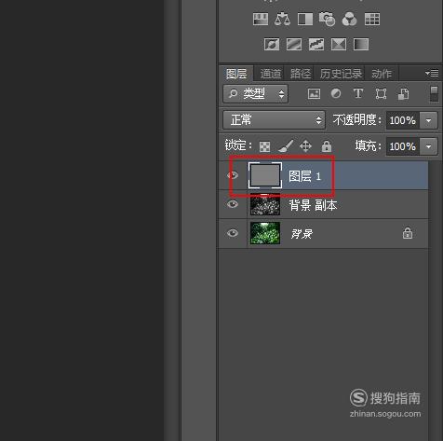443x441 pixels.
Task: Lock transparent pixels checkerboard icon
Action: (x=264, y=146)
